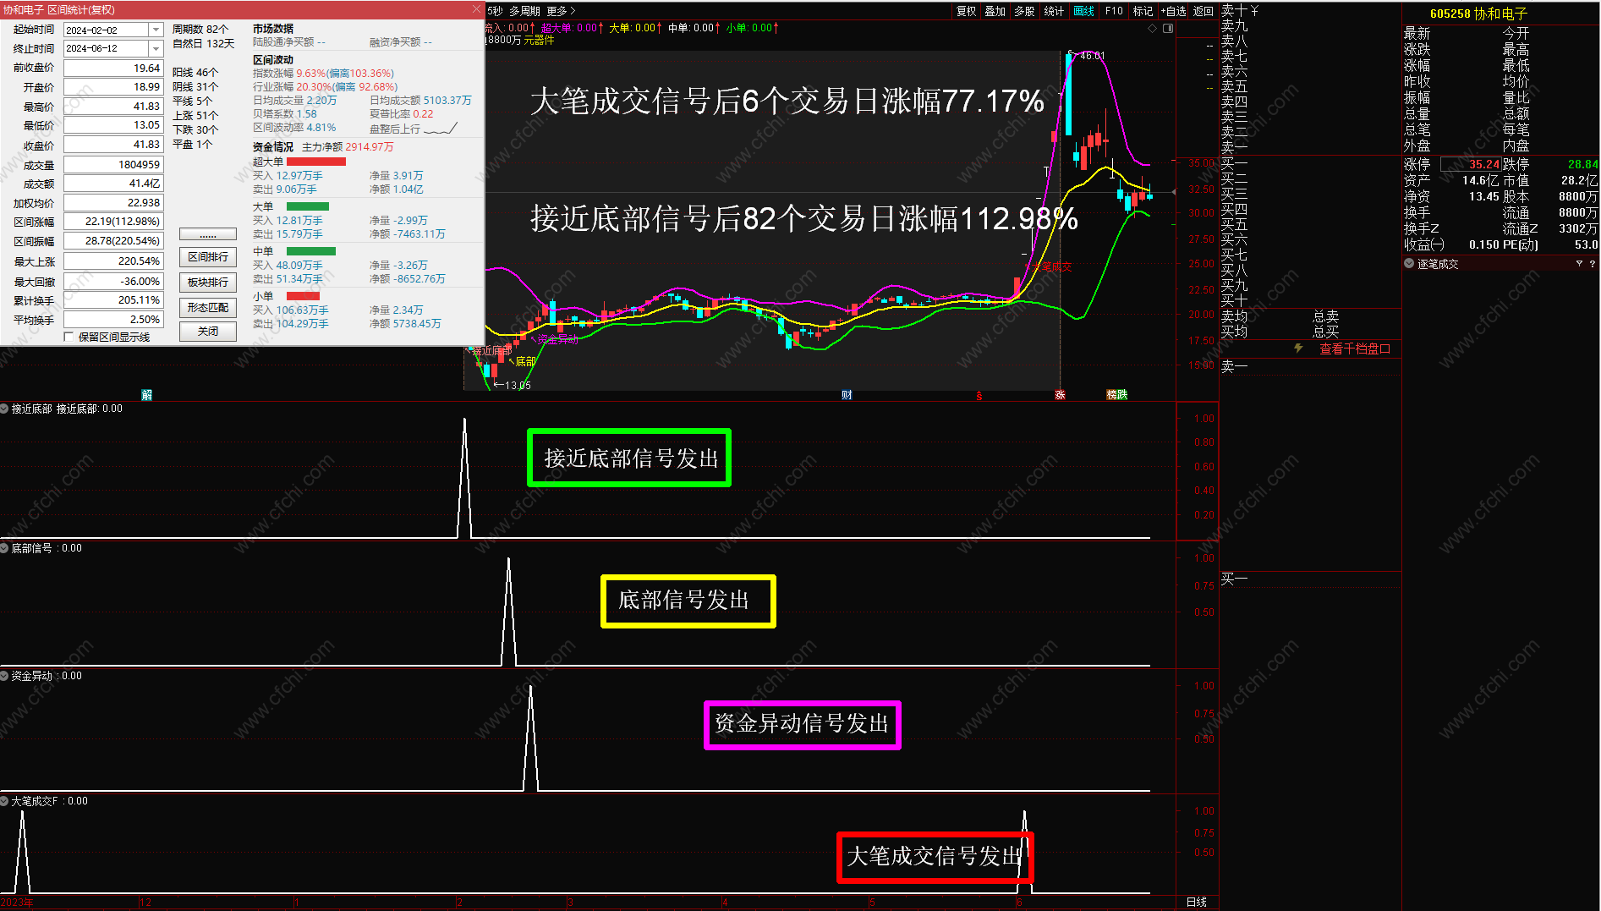Click the green 中单 bar
The height and width of the screenshot is (911, 1601).
coord(311,251)
